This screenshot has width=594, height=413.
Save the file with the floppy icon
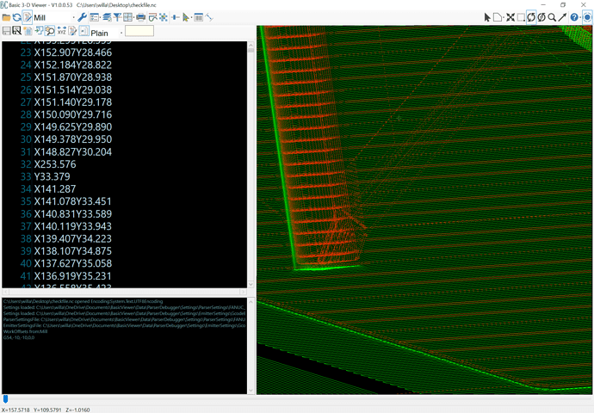tap(6, 31)
